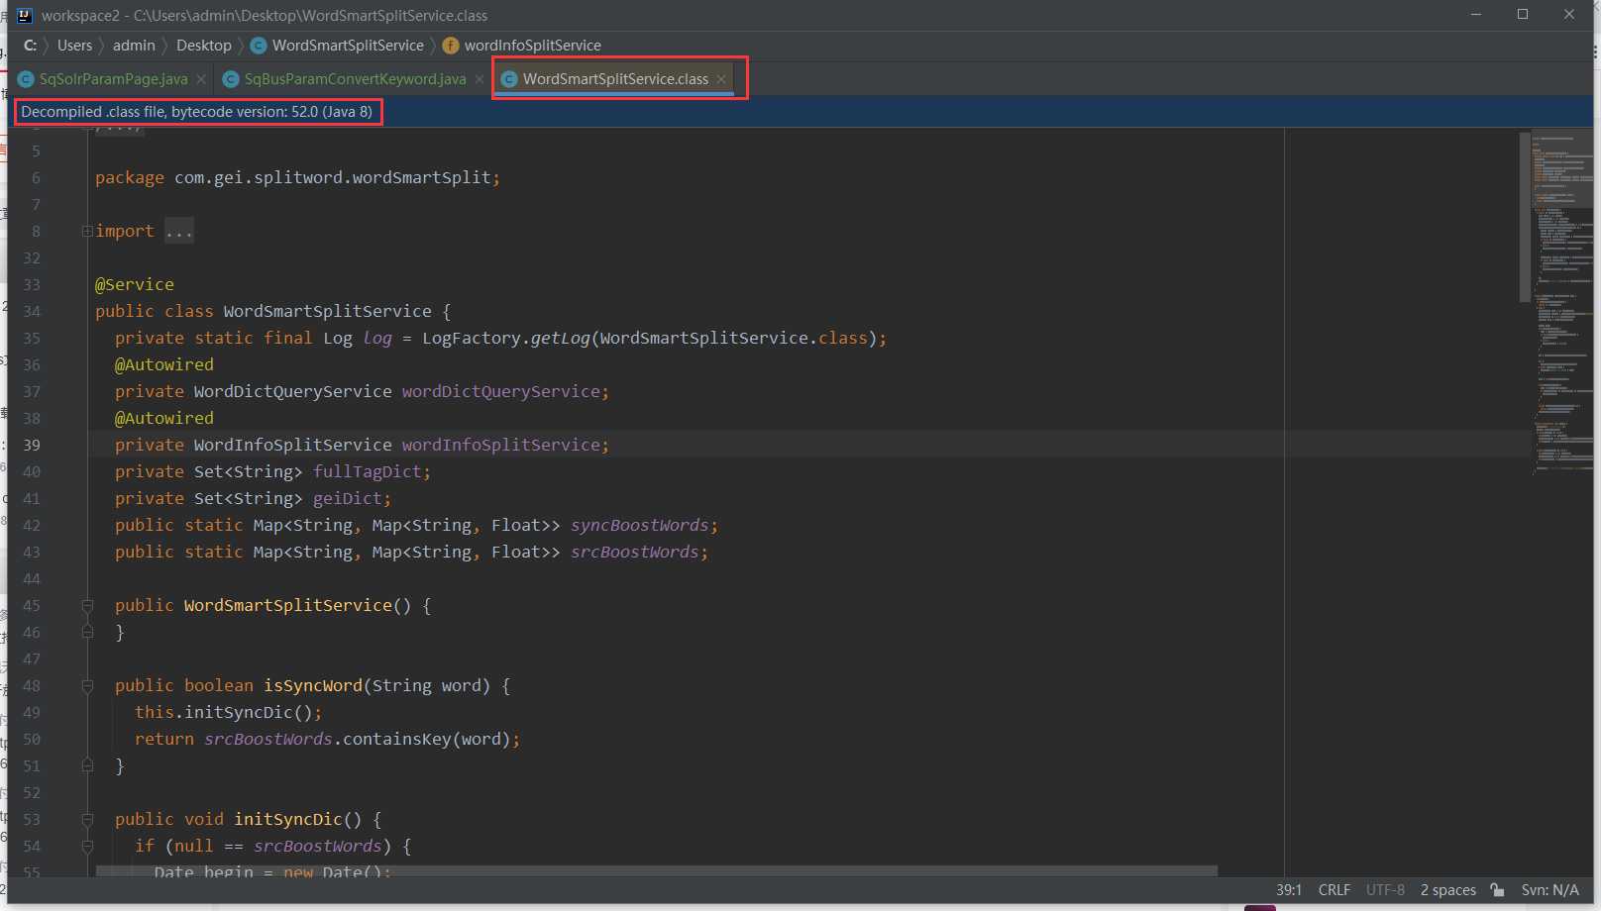Open the caret position 39:1 indicator

(x=1289, y=890)
